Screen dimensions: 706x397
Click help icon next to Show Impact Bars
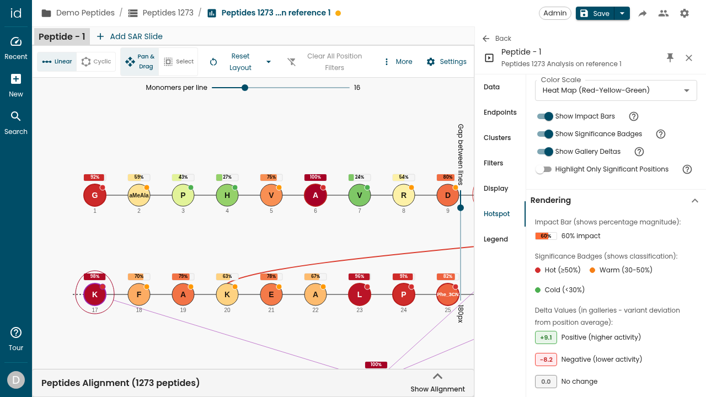click(x=634, y=116)
